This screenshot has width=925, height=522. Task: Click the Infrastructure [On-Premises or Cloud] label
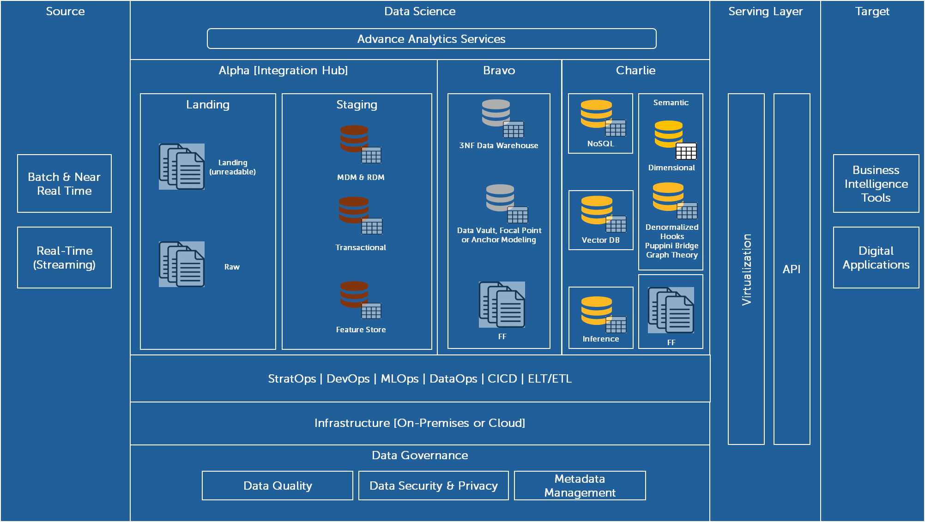(x=420, y=423)
